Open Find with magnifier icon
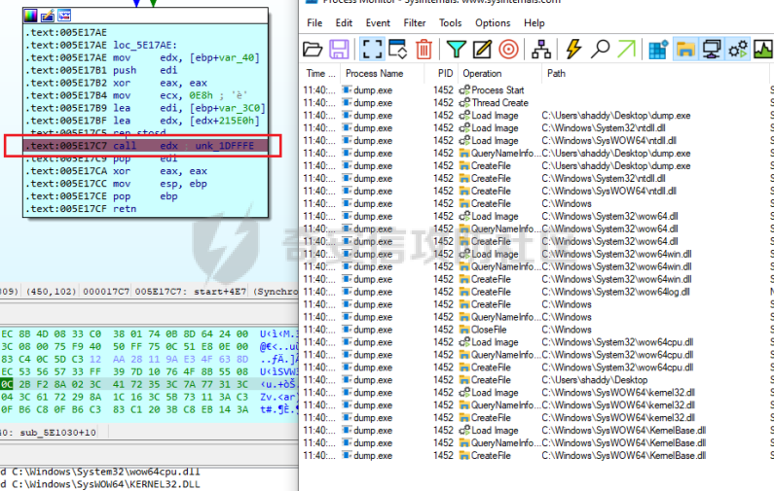This screenshot has height=491, width=774. pos(600,50)
